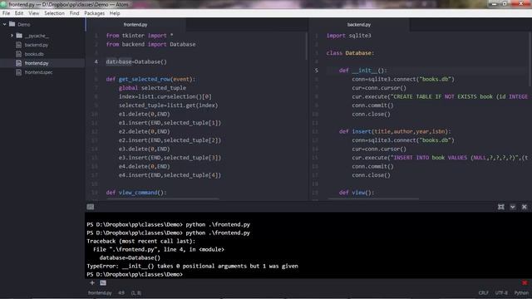Image resolution: width=532 pixels, height=299 pixels.
Task: Click 'def view_command():' line in frontend.py
Action: [x=136, y=193]
